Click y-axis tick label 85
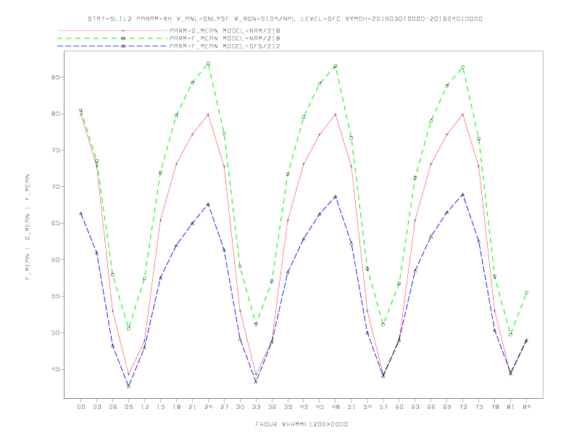The height and width of the screenshot is (443, 574). coord(55,77)
